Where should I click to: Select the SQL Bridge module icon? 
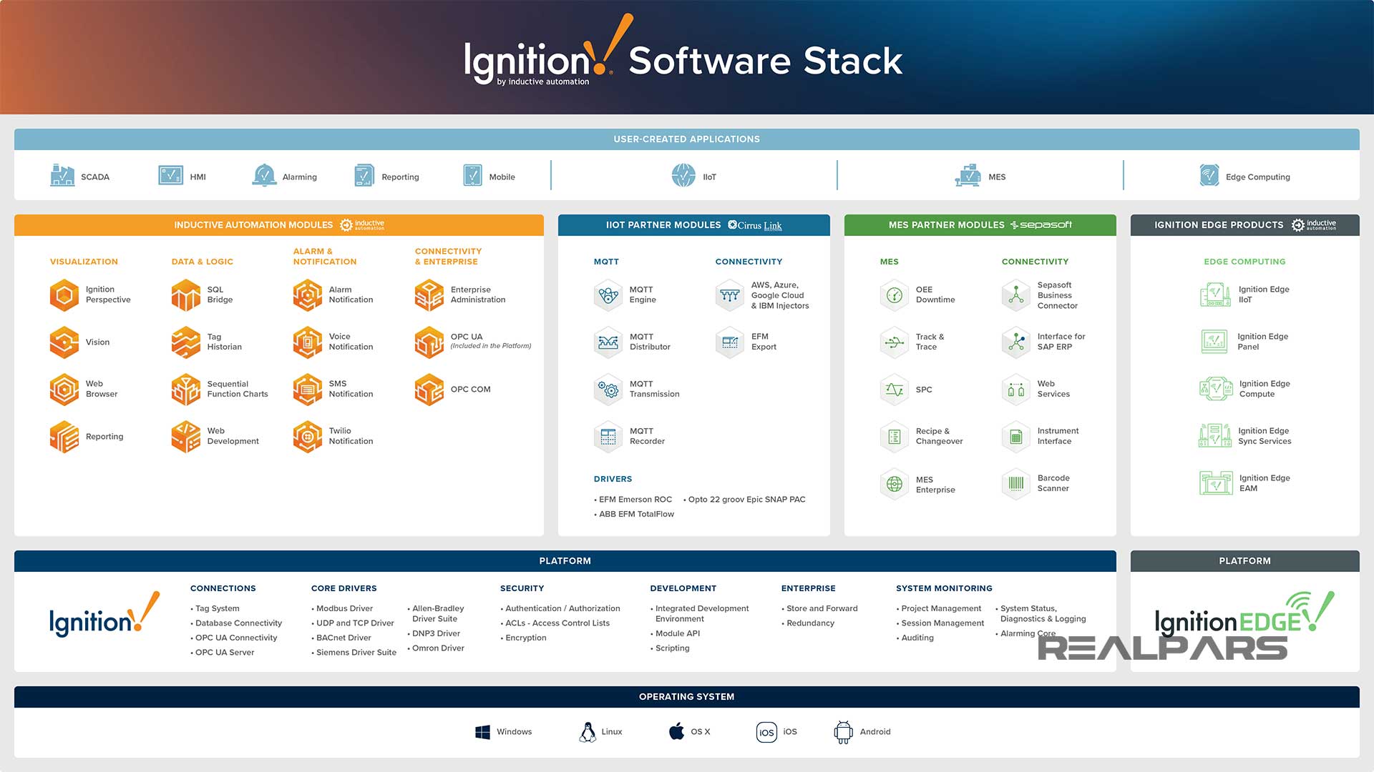(186, 295)
